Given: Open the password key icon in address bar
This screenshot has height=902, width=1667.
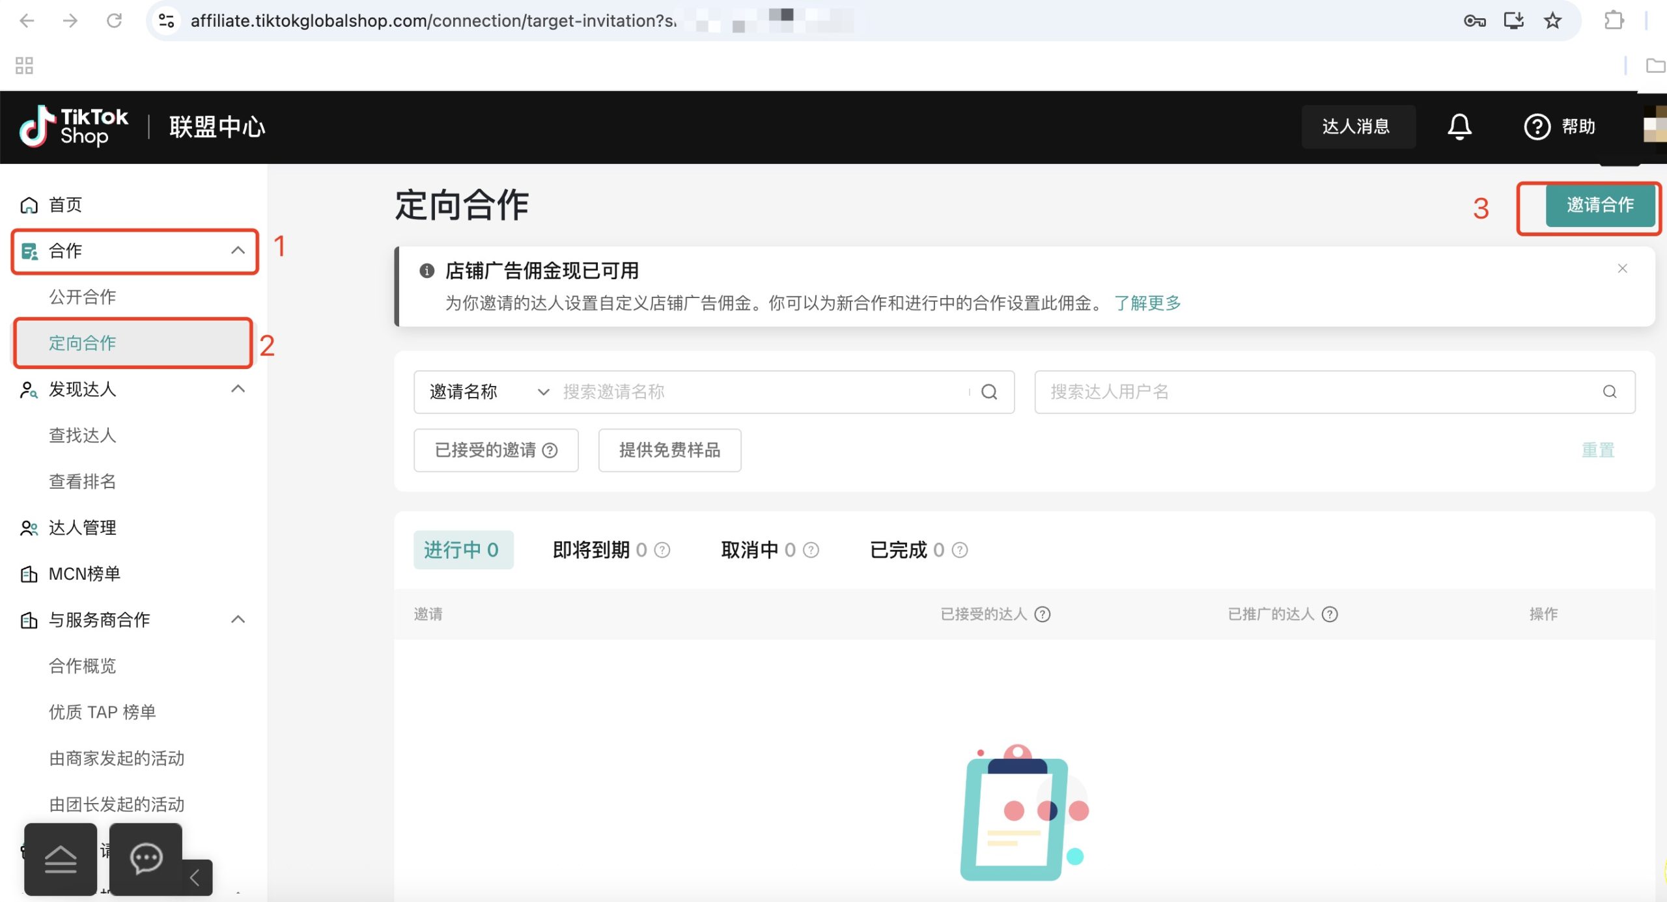Looking at the screenshot, I should (1474, 21).
